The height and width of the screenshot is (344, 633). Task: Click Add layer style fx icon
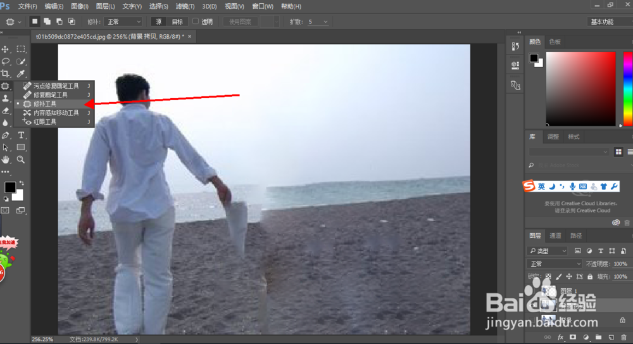[560, 337]
